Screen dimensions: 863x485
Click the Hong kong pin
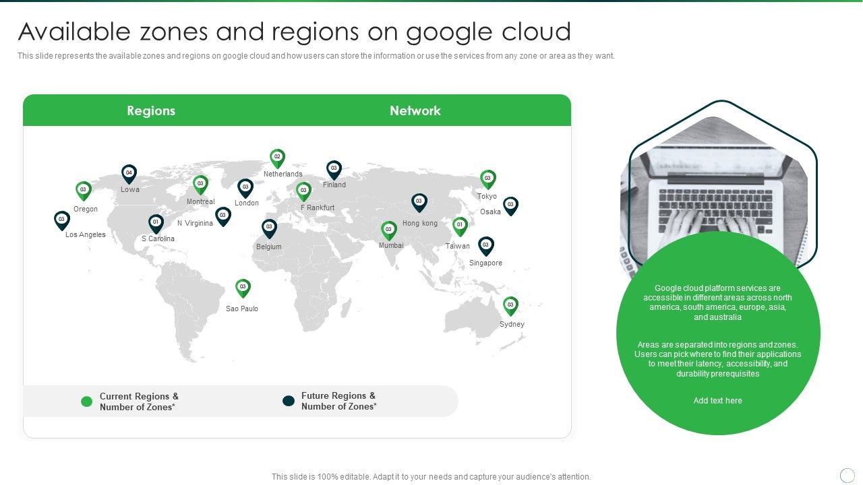(x=419, y=203)
